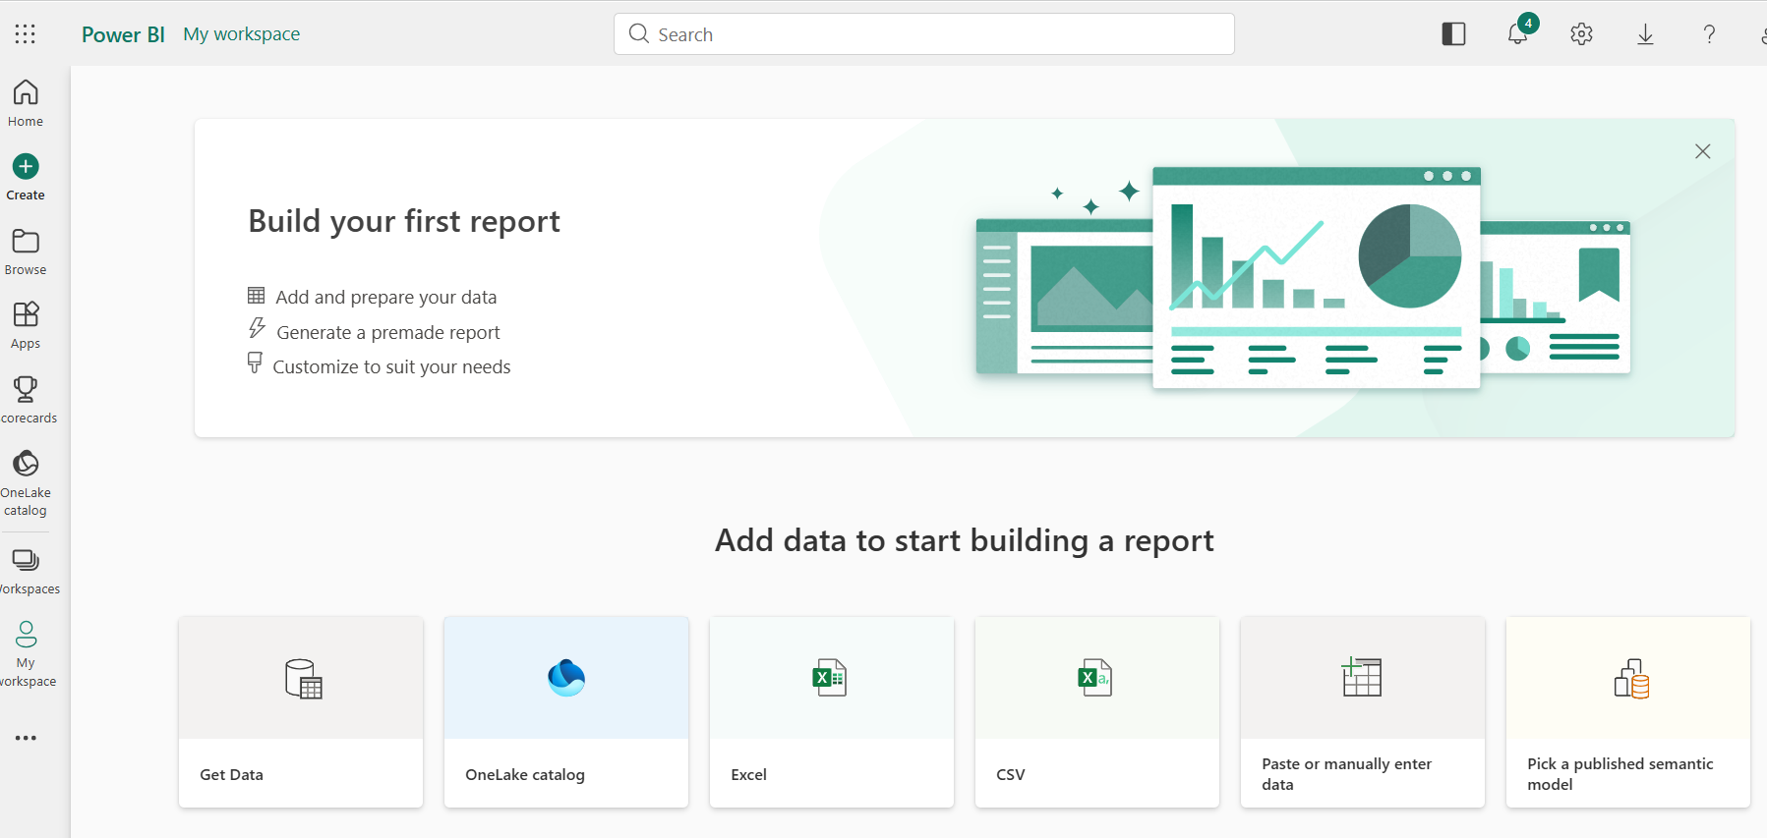Choose the Get Data card
The width and height of the screenshot is (1767, 838).
tap(301, 712)
